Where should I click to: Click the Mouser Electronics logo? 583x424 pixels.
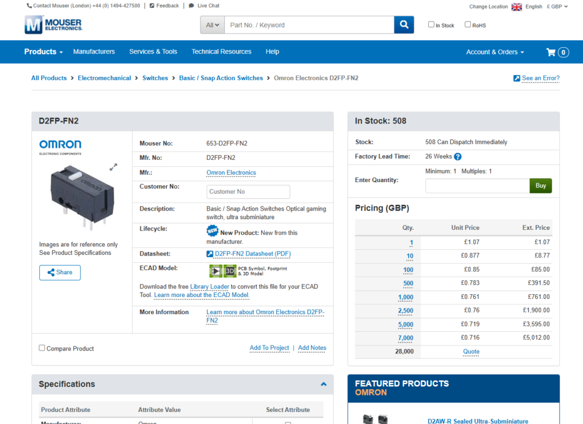54,25
